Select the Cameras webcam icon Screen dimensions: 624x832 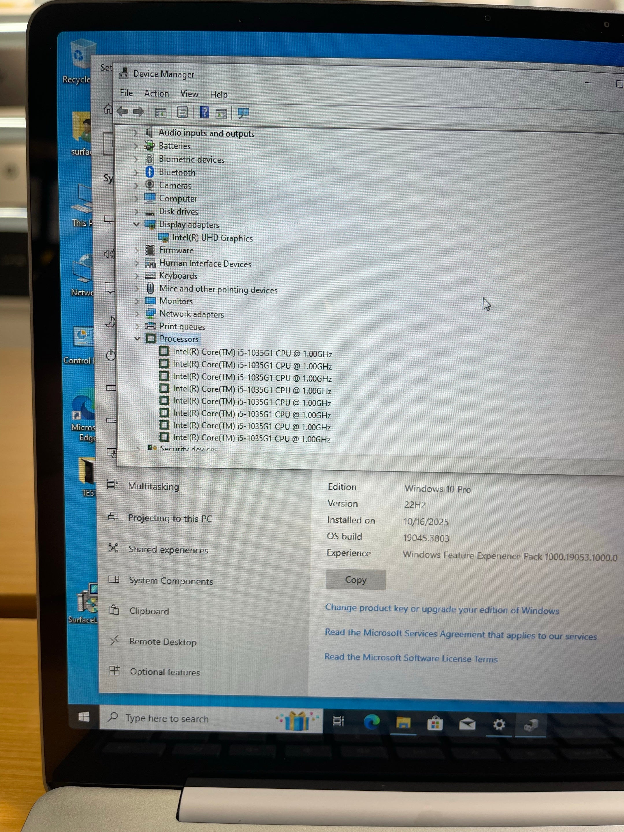coord(150,185)
